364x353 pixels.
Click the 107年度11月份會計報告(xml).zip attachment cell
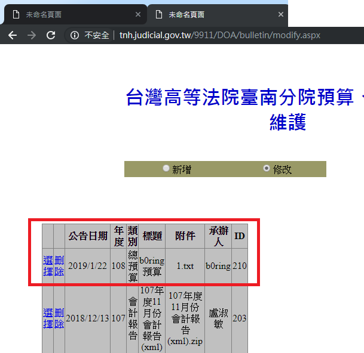click(185, 318)
